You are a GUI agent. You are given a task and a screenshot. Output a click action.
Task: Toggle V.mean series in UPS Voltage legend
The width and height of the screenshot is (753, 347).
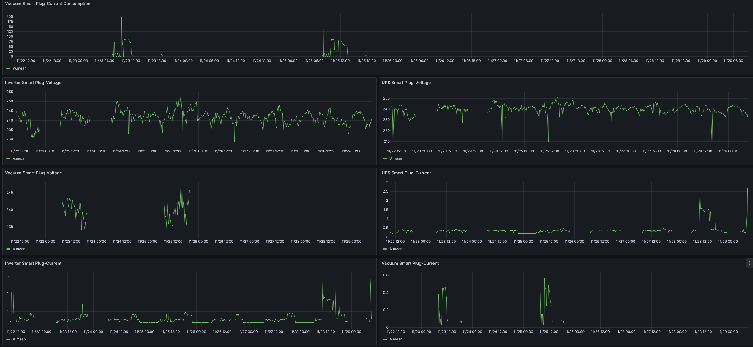tap(396, 159)
